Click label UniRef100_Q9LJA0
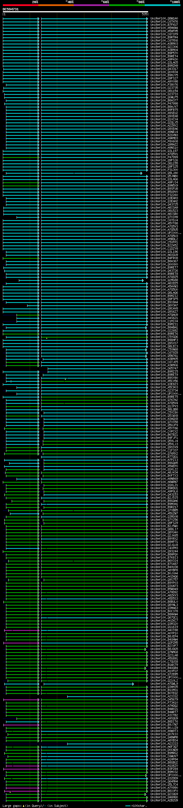This screenshot has width=183, height=808. point(164,173)
